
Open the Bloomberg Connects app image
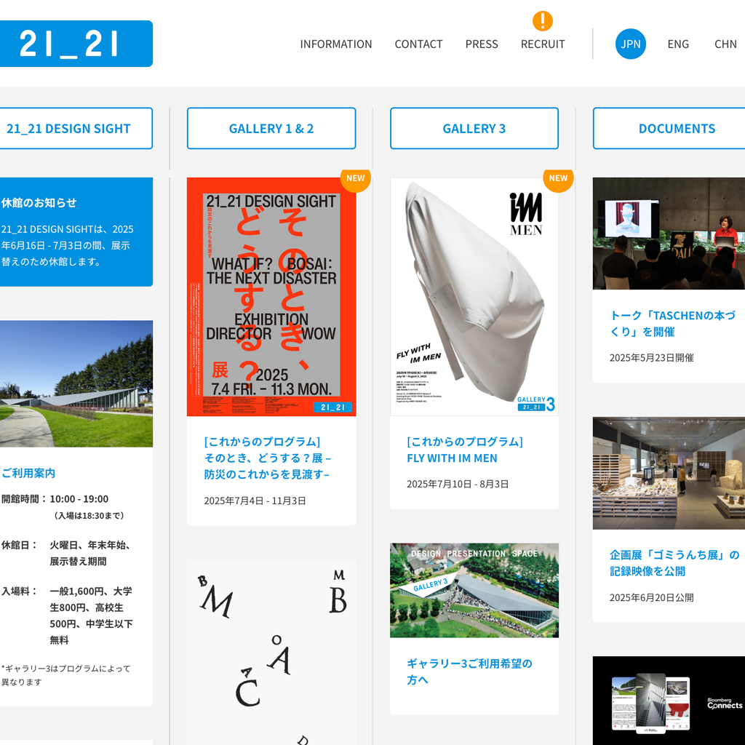click(x=669, y=701)
